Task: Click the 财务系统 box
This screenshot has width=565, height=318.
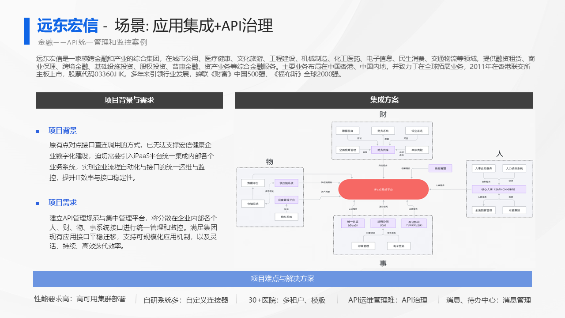Action: click(383, 131)
